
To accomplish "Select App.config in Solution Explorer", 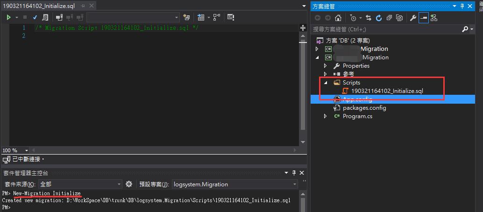I will (x=357, y=99).
